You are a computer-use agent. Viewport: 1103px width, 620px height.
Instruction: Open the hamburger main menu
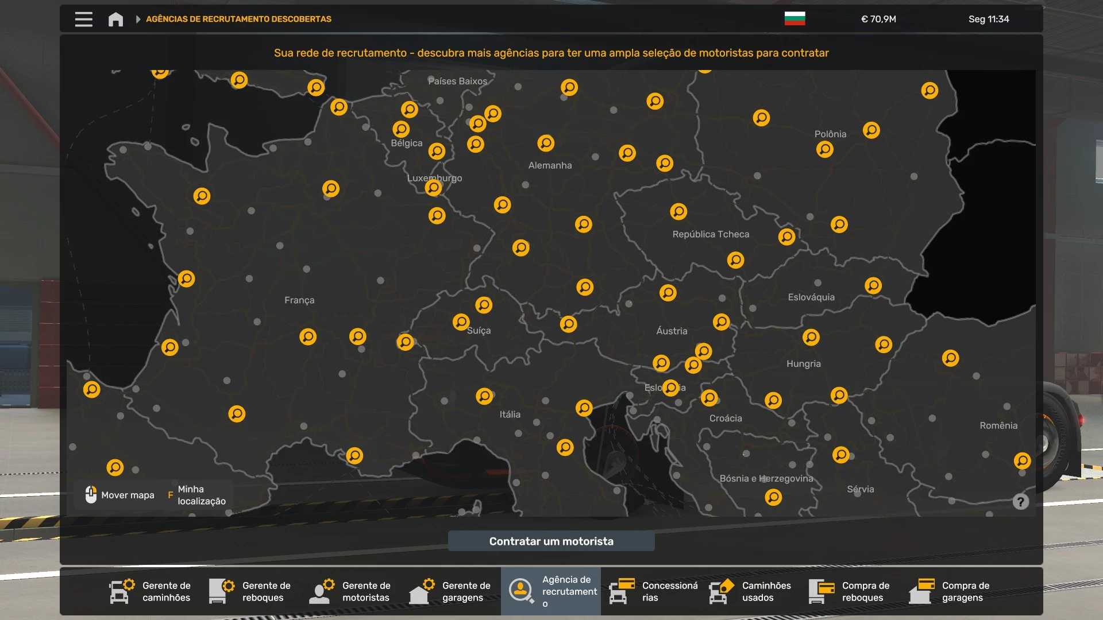click(84, 19)
